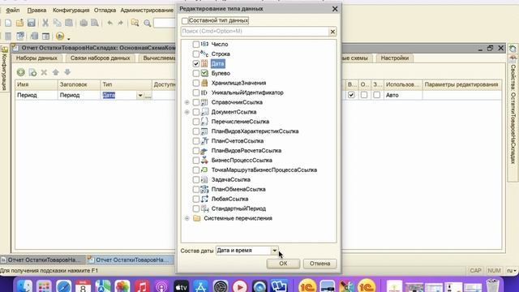The width and height of the screenshot is (519, 292).
Task: Click the Copy toolbar icon
Action: tap(57, 23)
